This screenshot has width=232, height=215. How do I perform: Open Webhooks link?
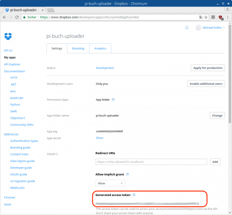click(17, 188)
